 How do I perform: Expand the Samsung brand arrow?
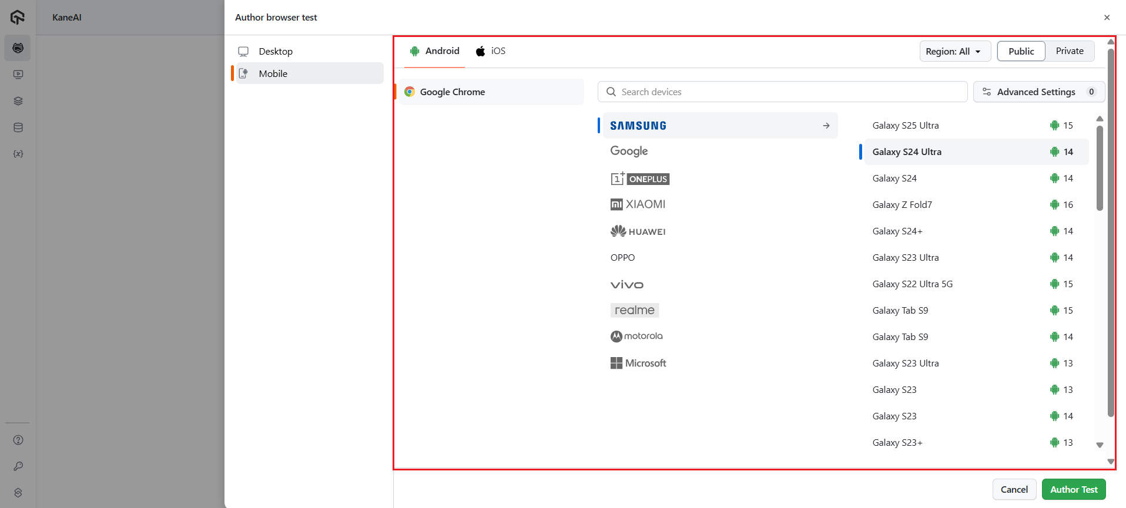click(x=826, y=126)
